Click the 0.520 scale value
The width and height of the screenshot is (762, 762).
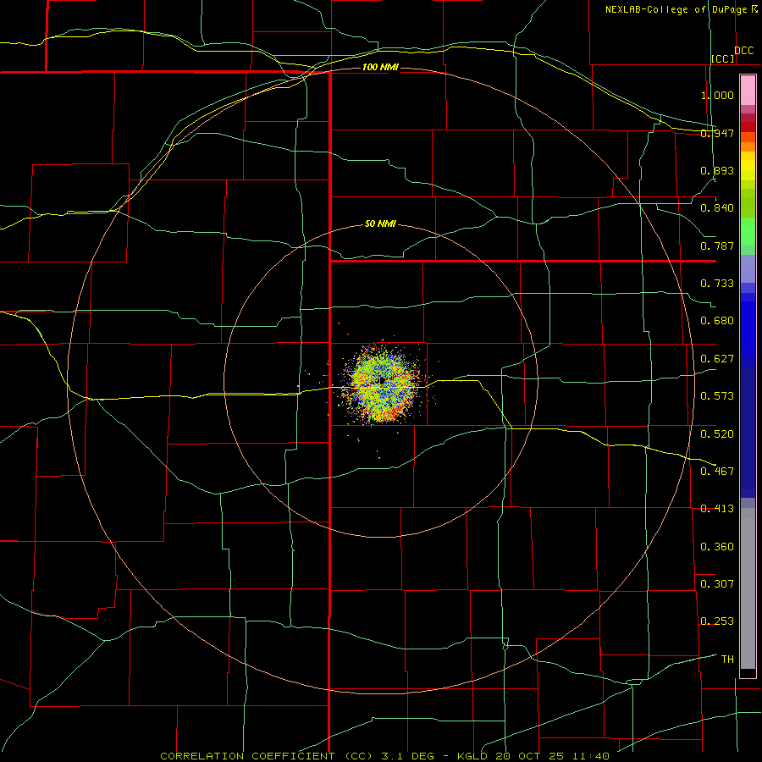click(x=717, y=434)
